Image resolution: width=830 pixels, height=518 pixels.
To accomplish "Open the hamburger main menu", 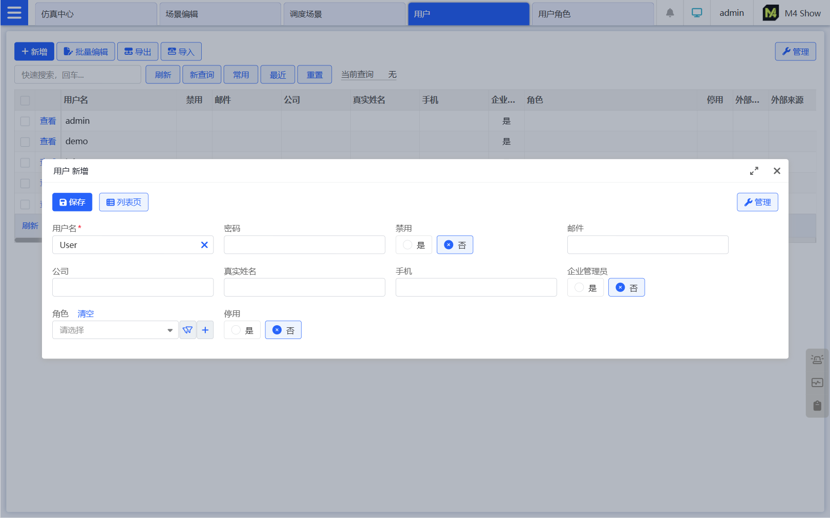I will click(14, 13).
